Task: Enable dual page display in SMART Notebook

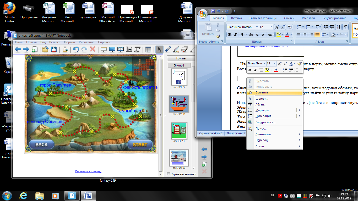Action: 121,49
